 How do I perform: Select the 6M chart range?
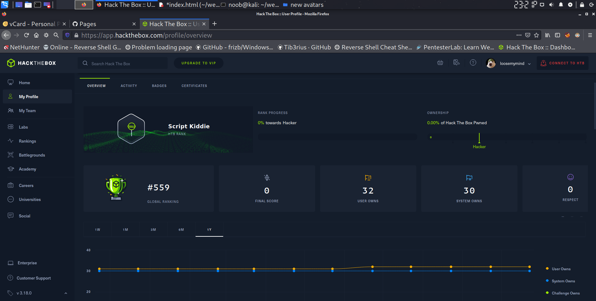tap(181, 230)
